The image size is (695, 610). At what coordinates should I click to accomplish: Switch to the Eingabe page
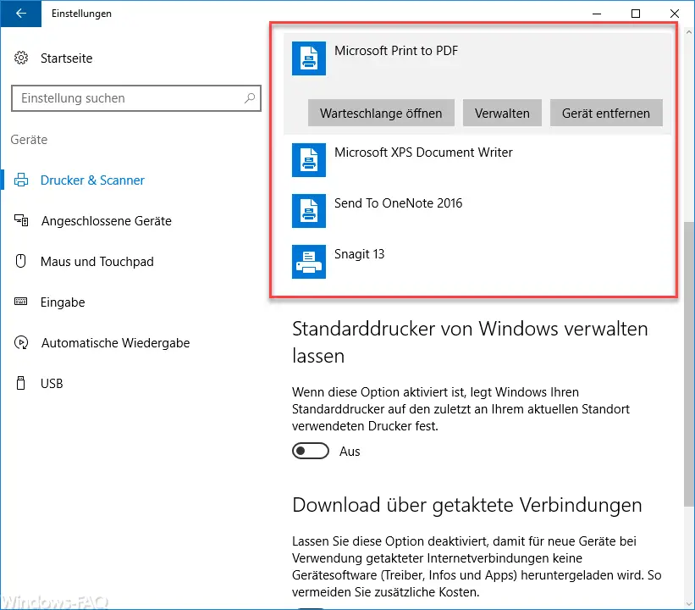tap(63, 302)
